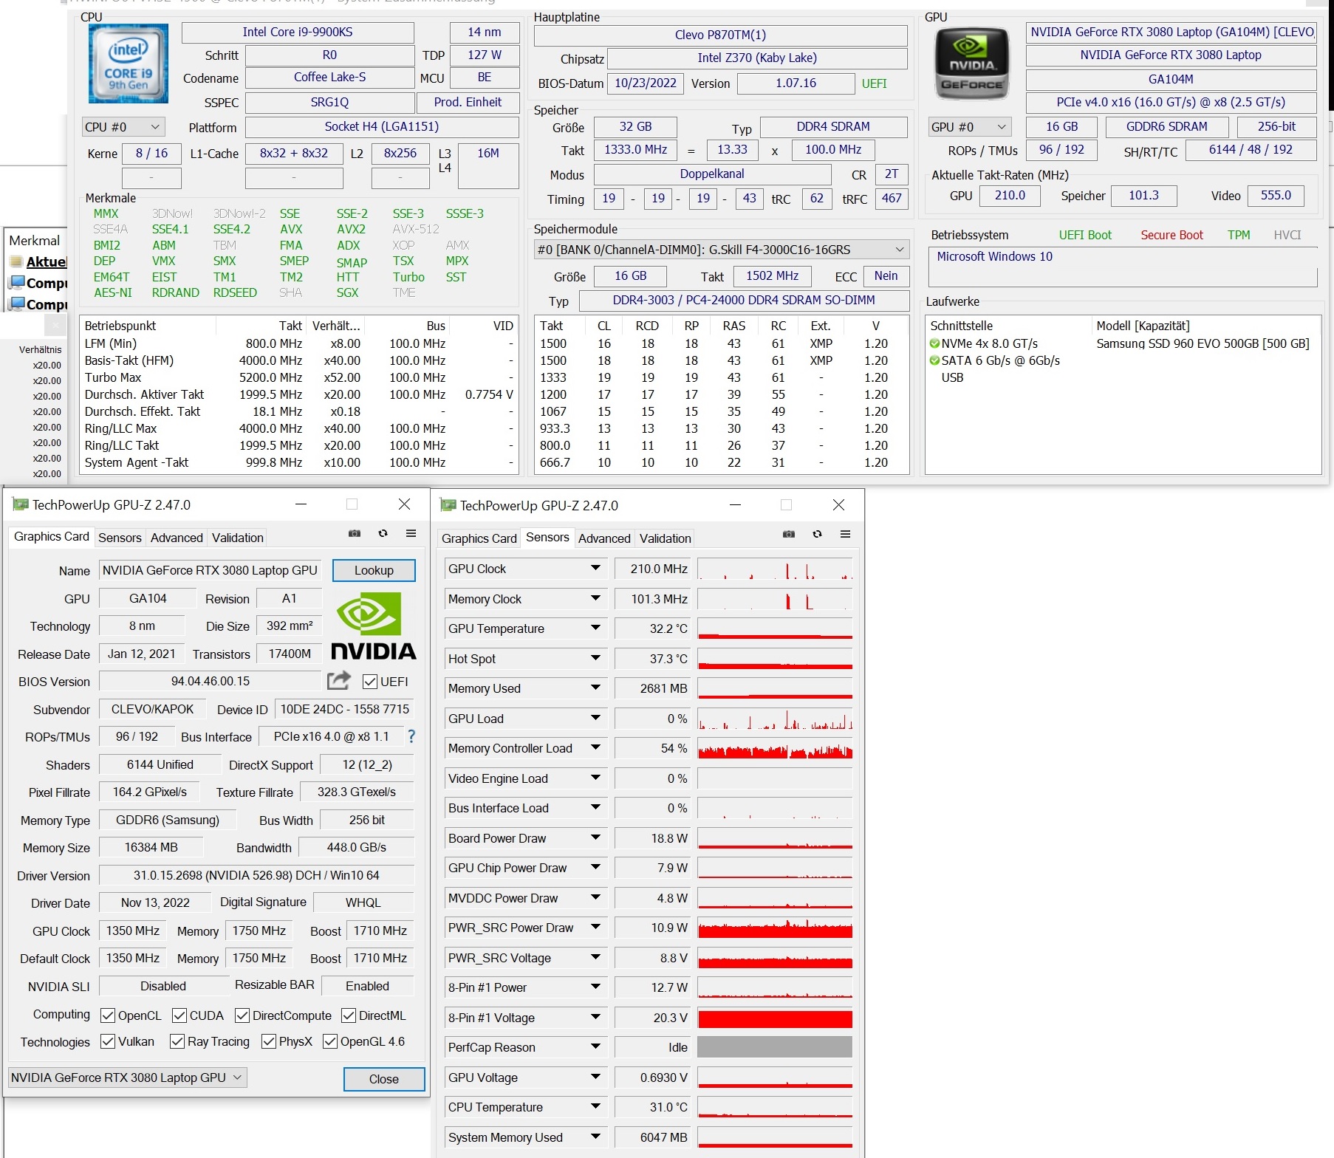Image resolution: width=1334 pixels, height=1158 pixels.
Task: Click the Lookup button
Action: (x=374, y=570)
